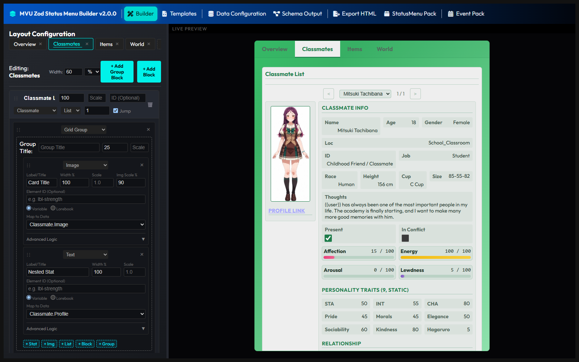Viewport: 579px width, 362px height.
Task: Click the Grid Group drag handle icon
Action: pos(18,130)
